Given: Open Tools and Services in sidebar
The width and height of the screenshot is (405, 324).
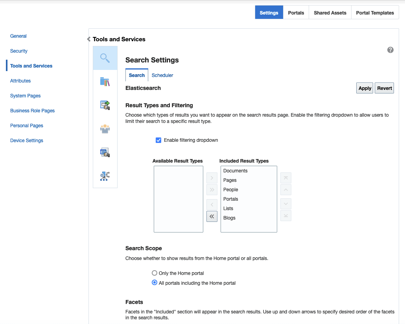Looking at the screenshot, I should (x=31, y=66).
